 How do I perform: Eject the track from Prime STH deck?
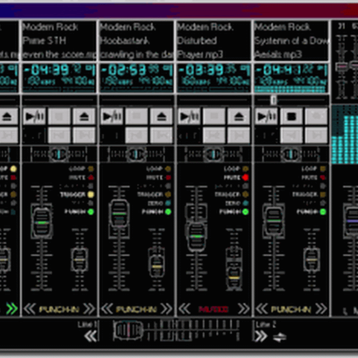pyautogui.click(x=84, y=116)
